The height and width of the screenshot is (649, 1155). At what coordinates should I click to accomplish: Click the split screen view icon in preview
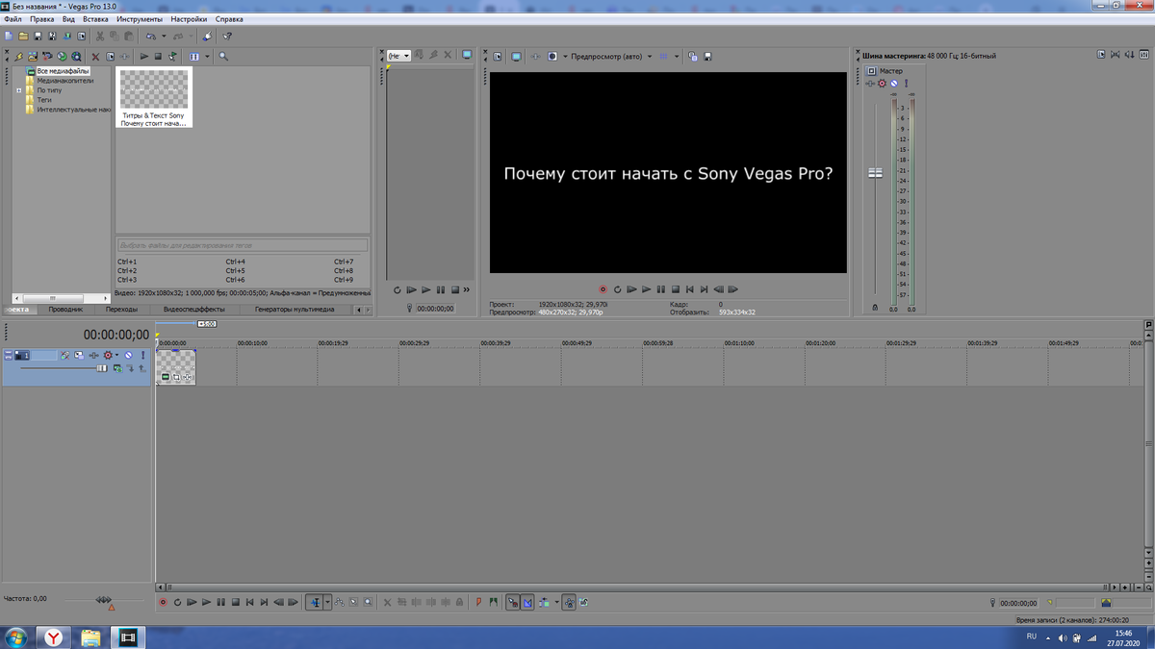(x=552, y=57)
